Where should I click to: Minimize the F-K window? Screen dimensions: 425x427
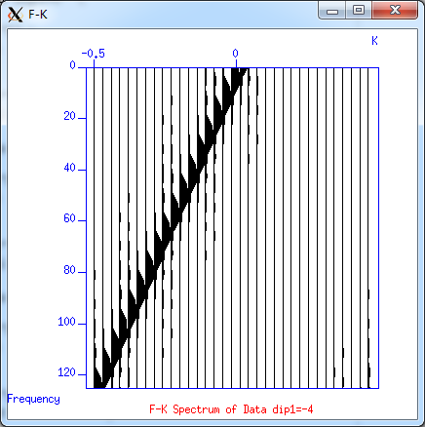tap(332, 11)
